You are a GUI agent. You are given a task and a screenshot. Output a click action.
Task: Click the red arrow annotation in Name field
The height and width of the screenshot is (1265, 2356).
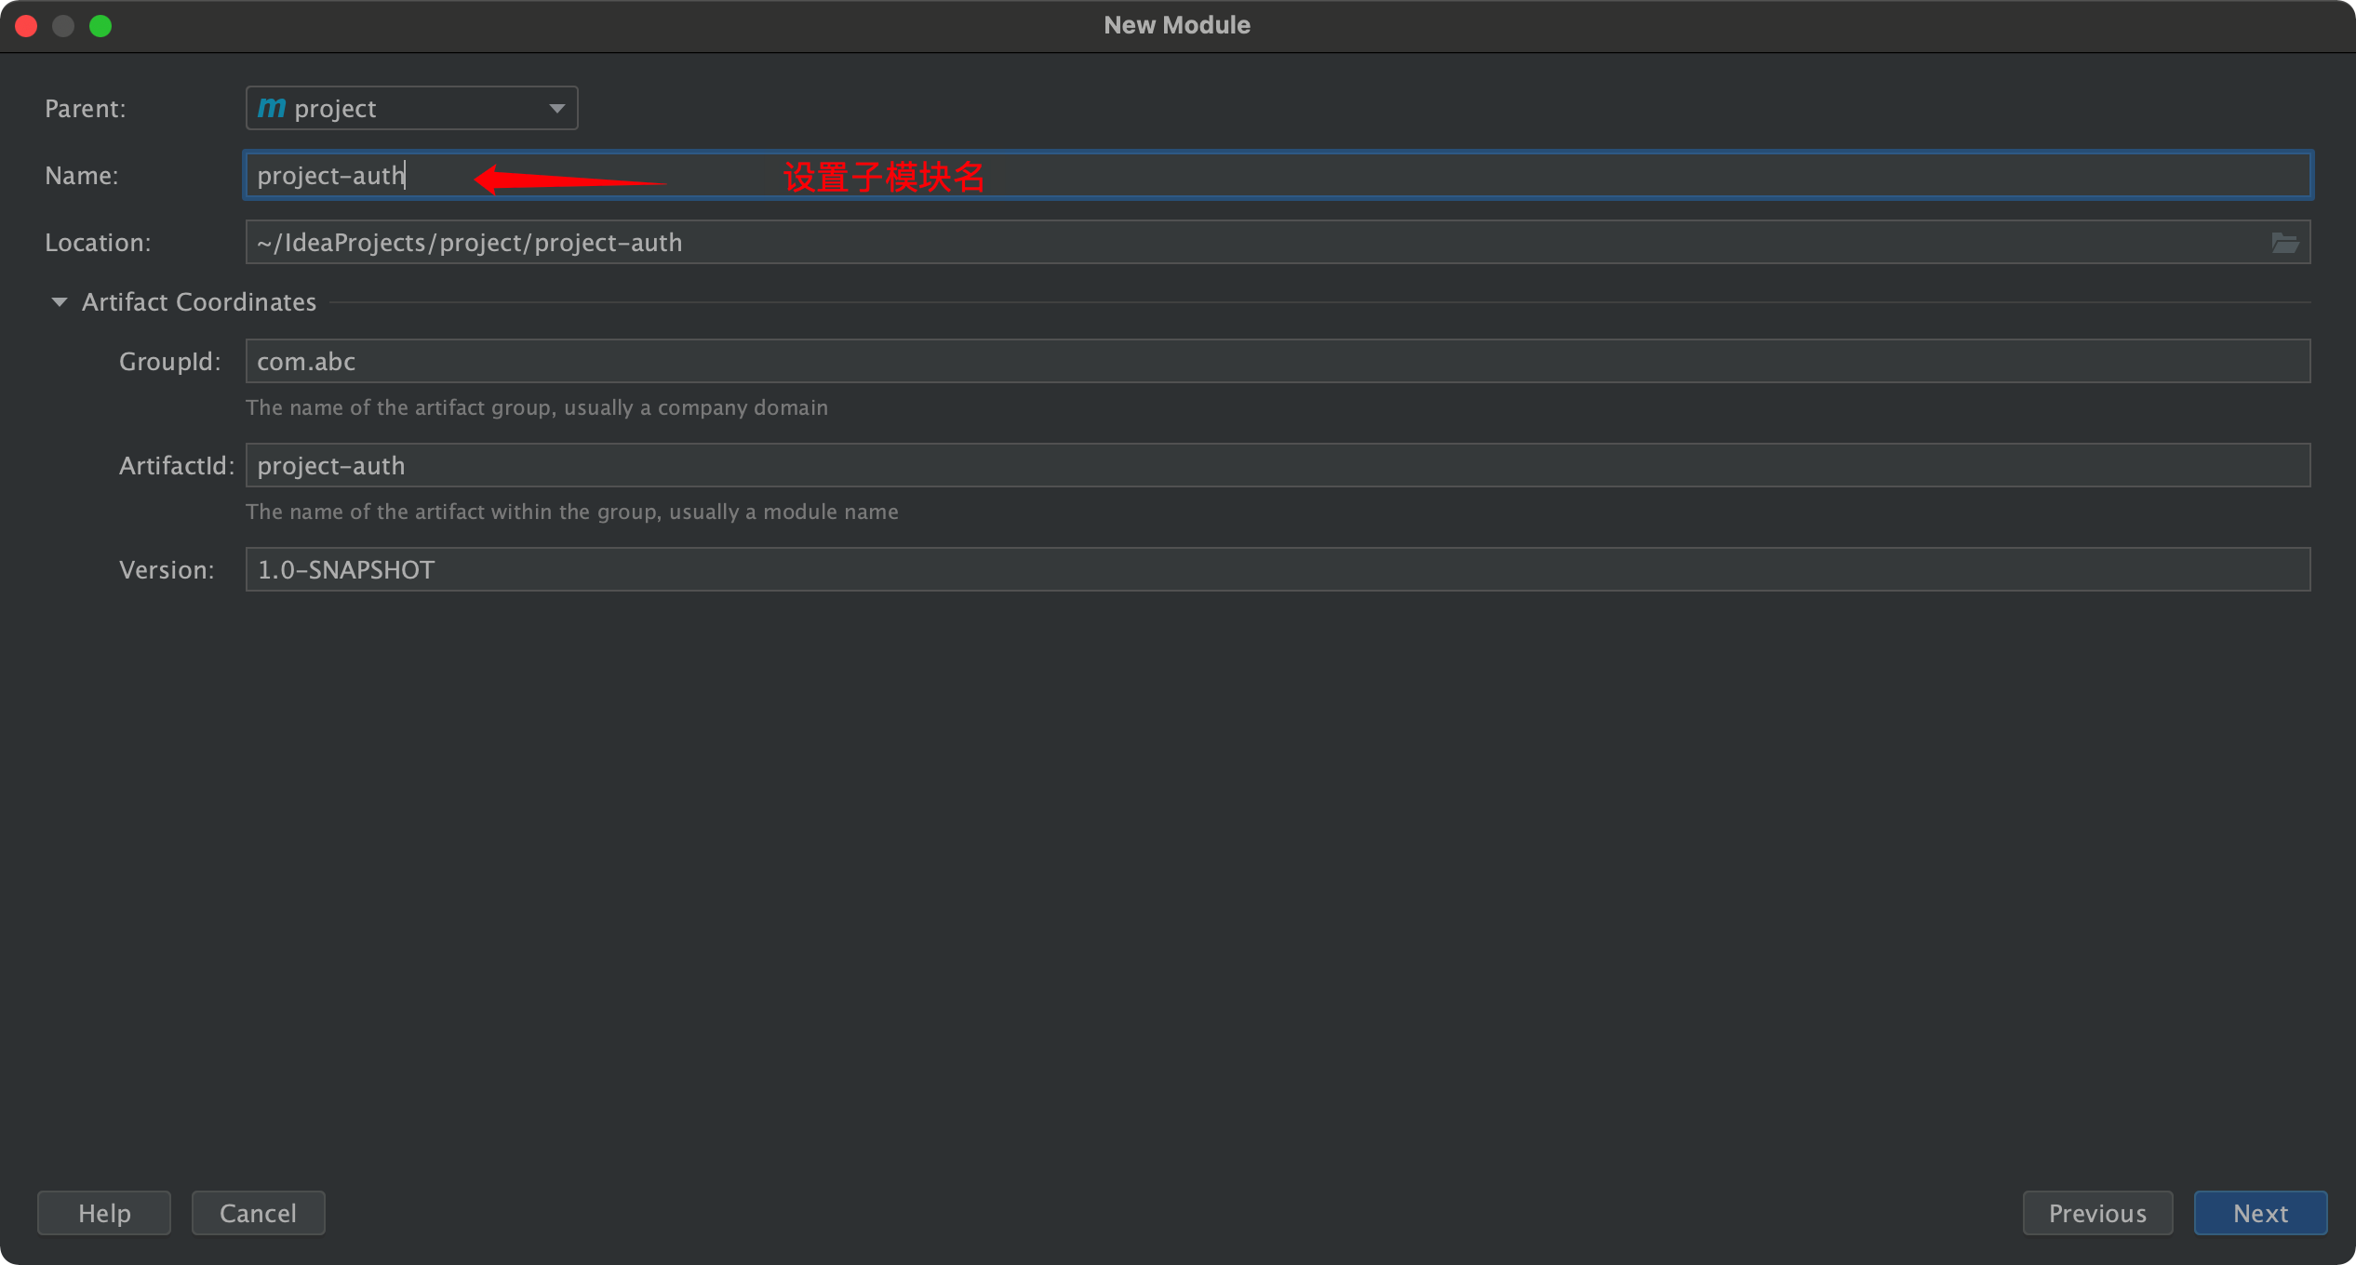(568, 179)
